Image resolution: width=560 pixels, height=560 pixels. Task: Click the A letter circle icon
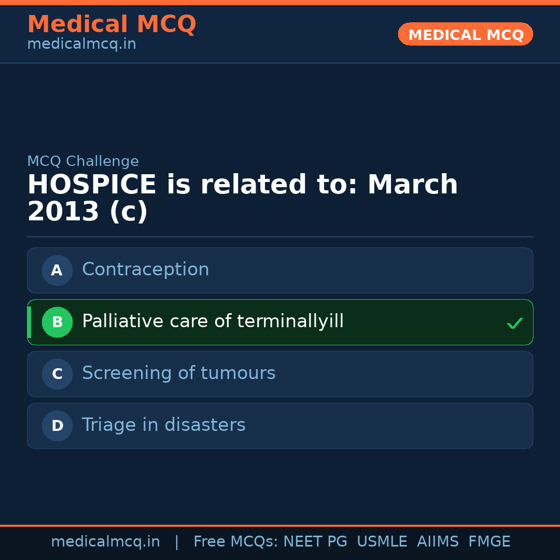pos(57,270)
